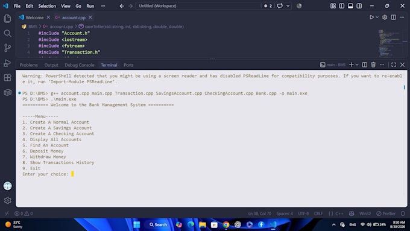Click the Windows taskbar Search box
Viewport: 410px width, 231px height.
[x=158, y=224]
